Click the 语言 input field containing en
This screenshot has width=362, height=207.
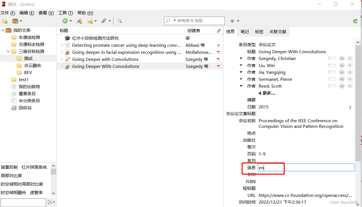(306, 168)
